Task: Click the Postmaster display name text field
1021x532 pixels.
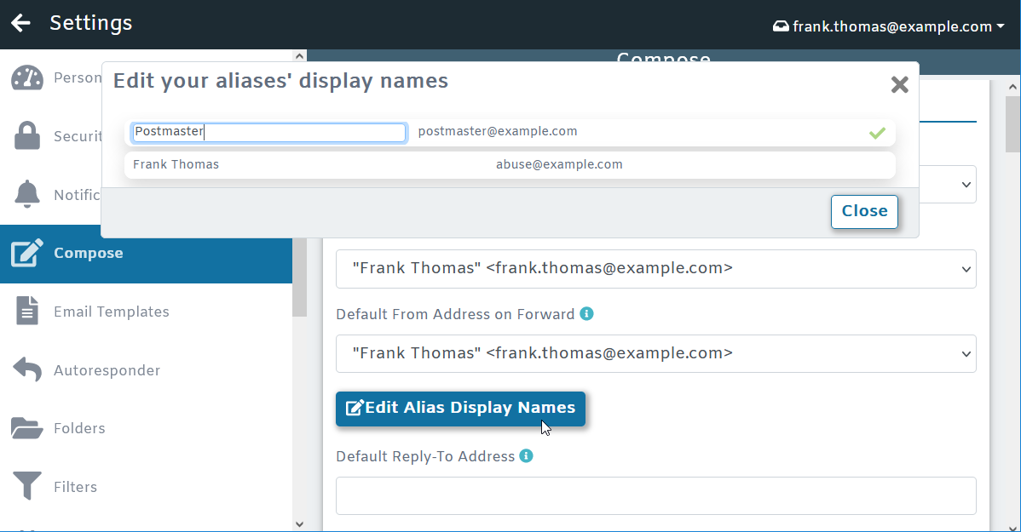Action: click(268, 132)
